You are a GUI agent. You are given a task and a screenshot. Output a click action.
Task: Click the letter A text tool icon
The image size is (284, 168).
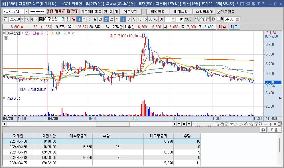pos(275,124)
